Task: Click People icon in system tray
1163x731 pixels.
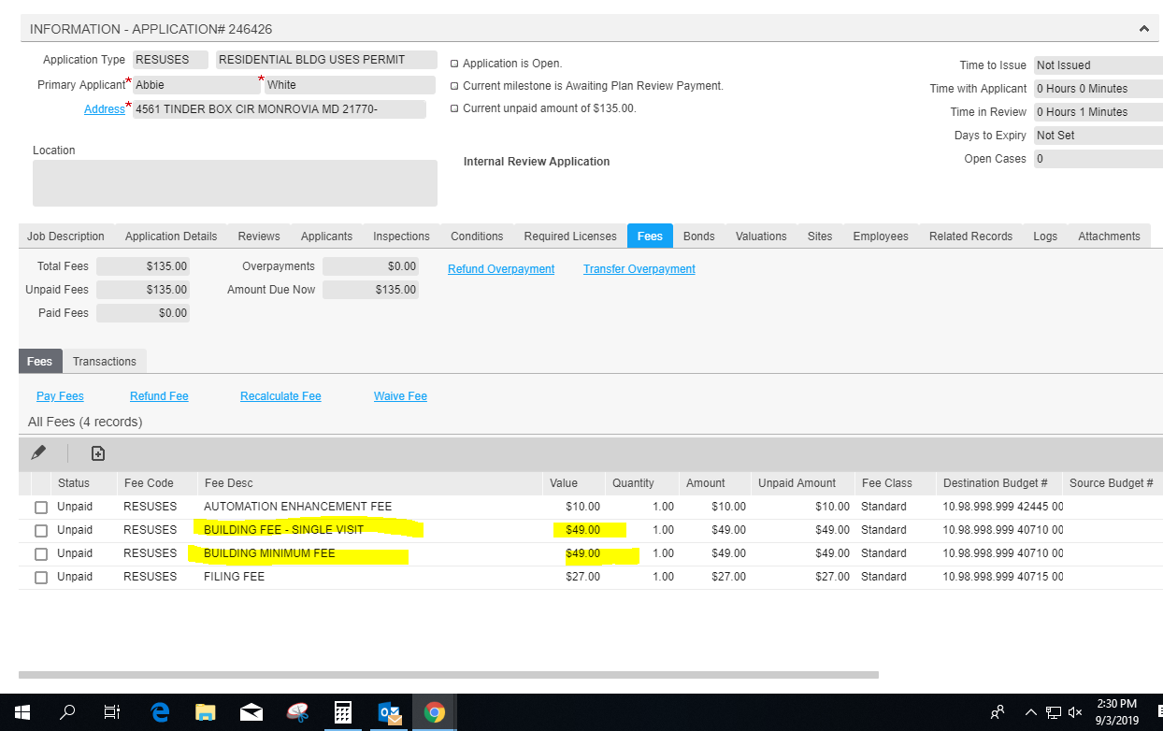Action: tap(998, 712)
